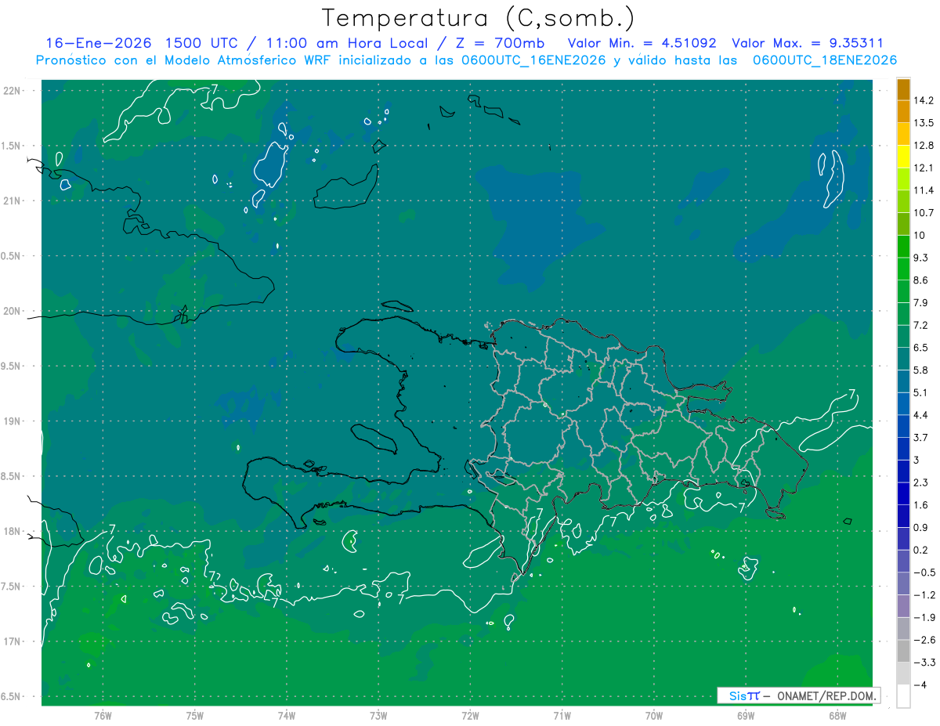
Task: Click the yellow swatch between 12.1 and 12.8
Action: [903, 157]
